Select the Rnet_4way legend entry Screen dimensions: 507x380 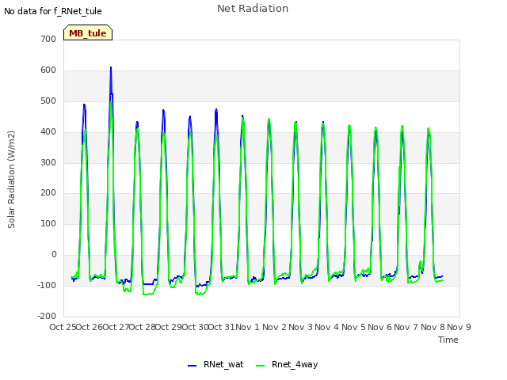point(287,364)
